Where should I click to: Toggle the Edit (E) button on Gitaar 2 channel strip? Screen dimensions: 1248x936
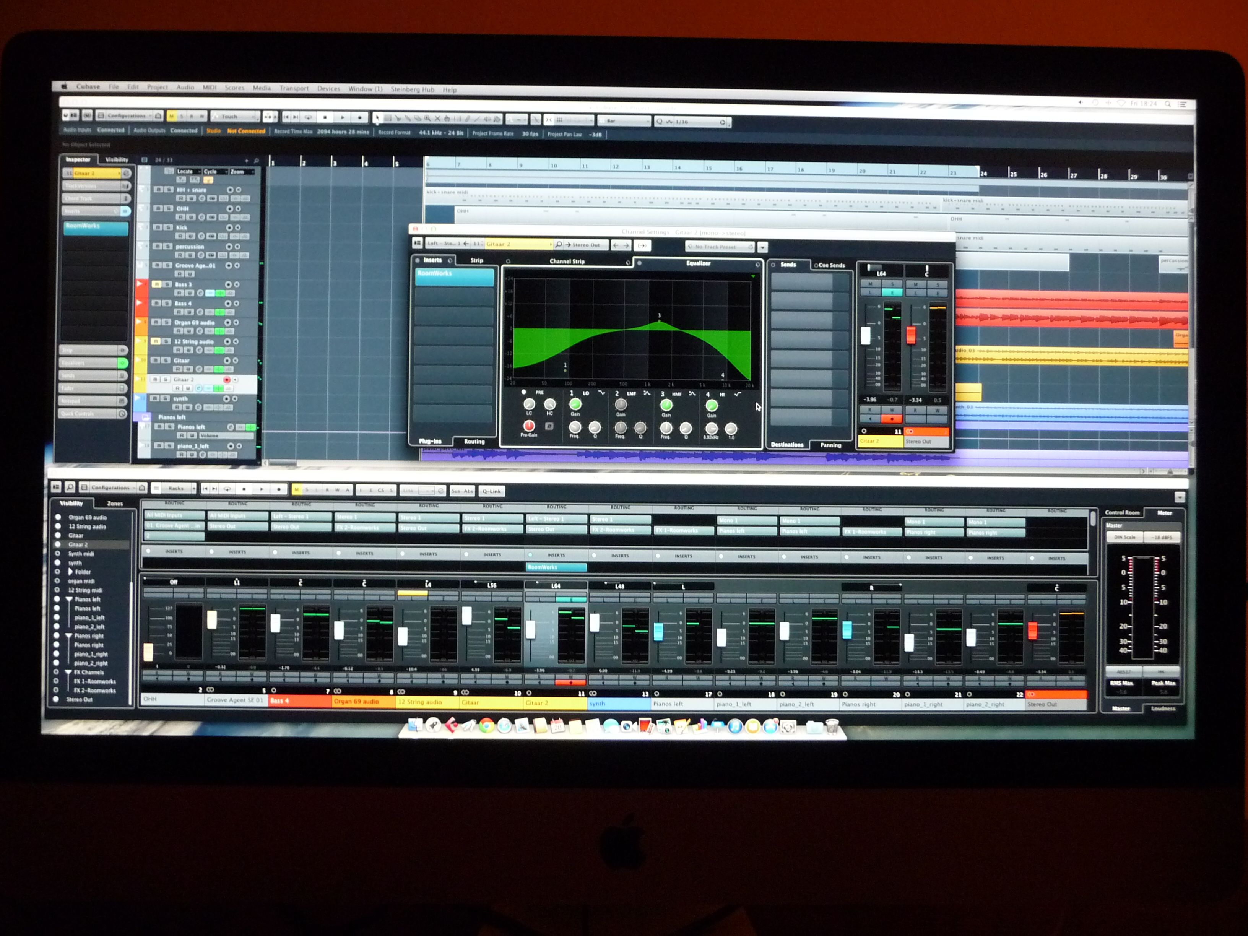click(892, 293)
